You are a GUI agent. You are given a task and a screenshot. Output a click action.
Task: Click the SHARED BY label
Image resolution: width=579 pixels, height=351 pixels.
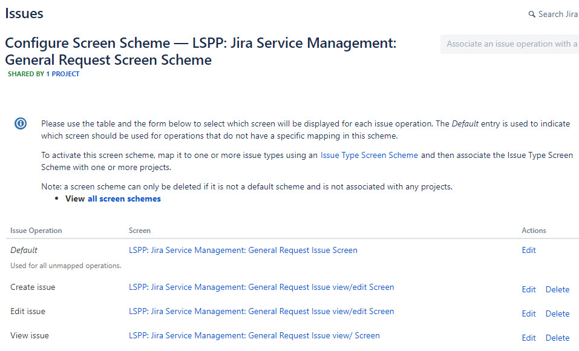click(26, 74)
